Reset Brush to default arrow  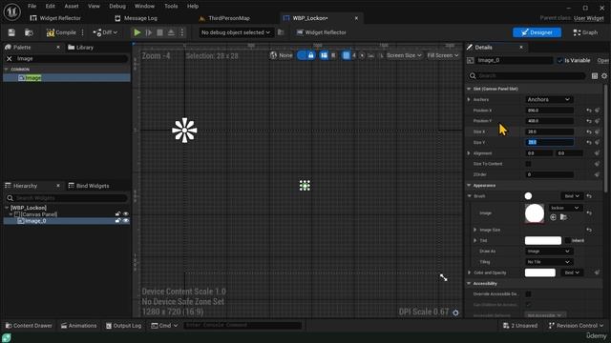[589, 196]
